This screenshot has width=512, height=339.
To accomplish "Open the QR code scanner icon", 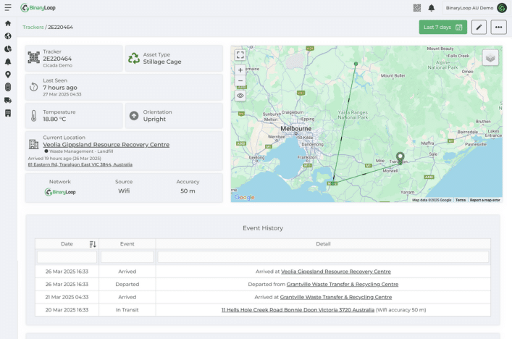I will [417, 8].
